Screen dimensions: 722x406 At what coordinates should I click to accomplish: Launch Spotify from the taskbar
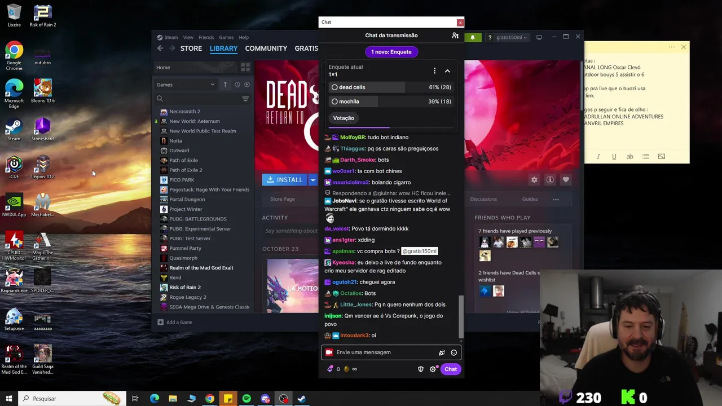246,399
